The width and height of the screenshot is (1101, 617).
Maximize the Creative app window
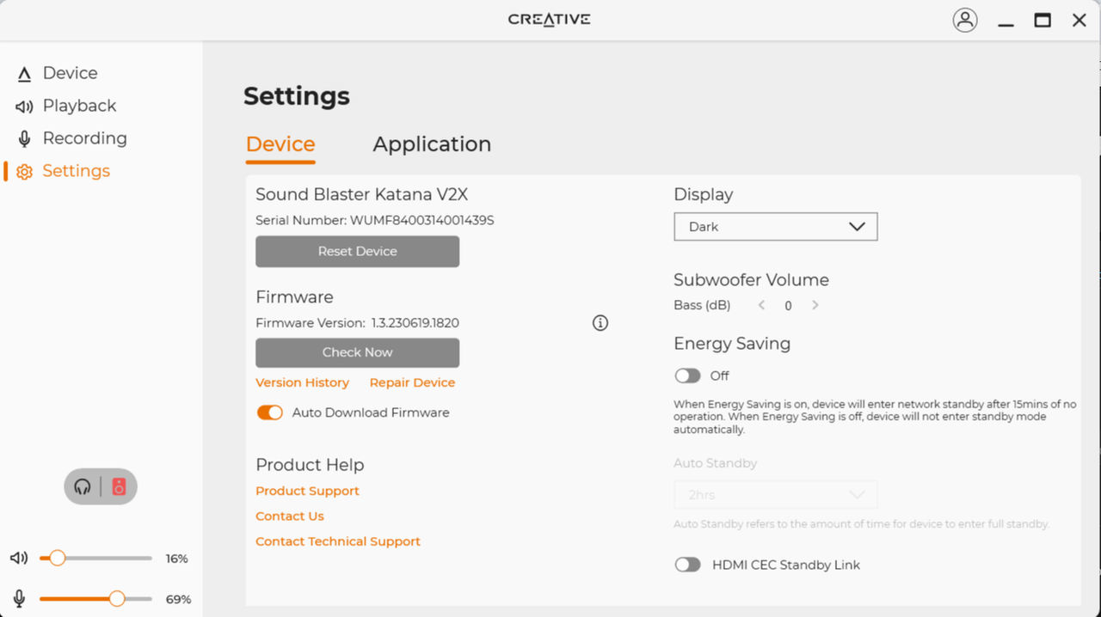[x=1043, y=21]
